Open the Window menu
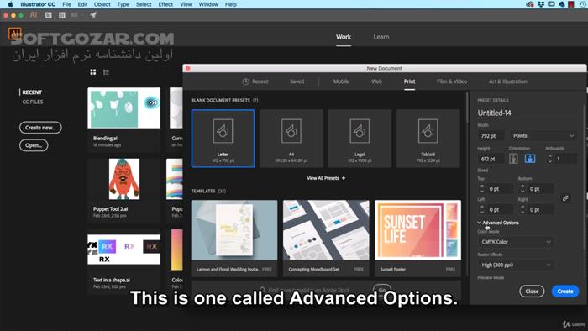 208,4
